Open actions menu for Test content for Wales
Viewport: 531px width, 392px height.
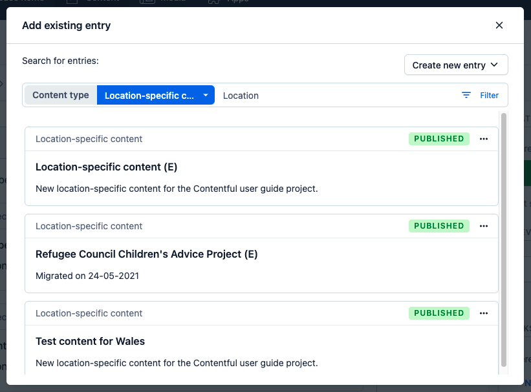pos(484,313)
